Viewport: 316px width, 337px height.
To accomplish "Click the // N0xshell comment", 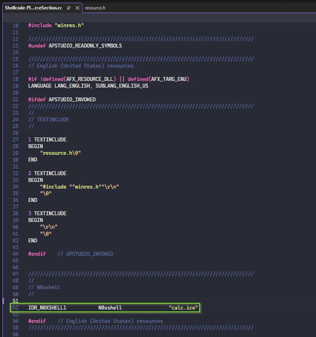I will point(44,288).
